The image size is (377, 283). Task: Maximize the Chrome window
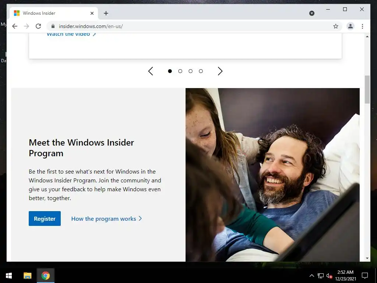pyautogui.click(x=345, y=9)
